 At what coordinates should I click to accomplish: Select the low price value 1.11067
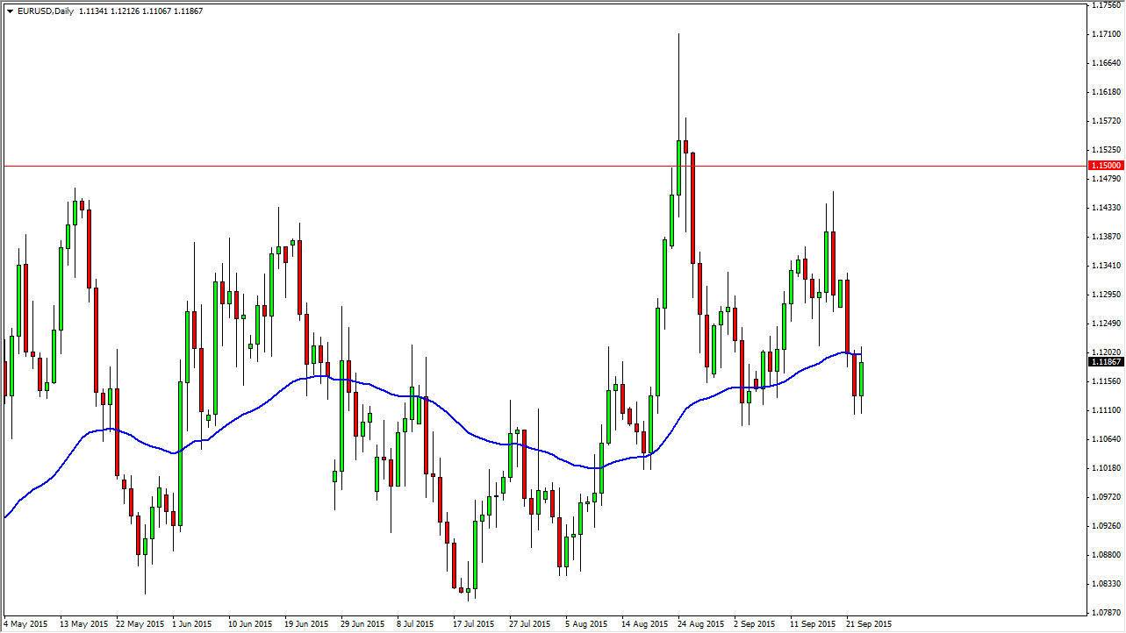[156, 11]
